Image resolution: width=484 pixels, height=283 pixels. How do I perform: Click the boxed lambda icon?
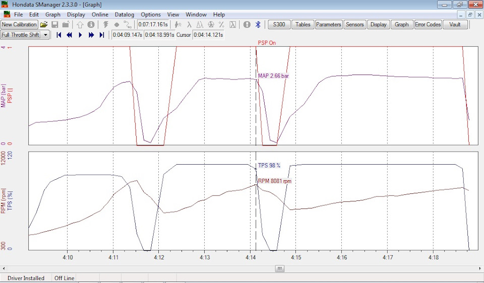(233, 24)
